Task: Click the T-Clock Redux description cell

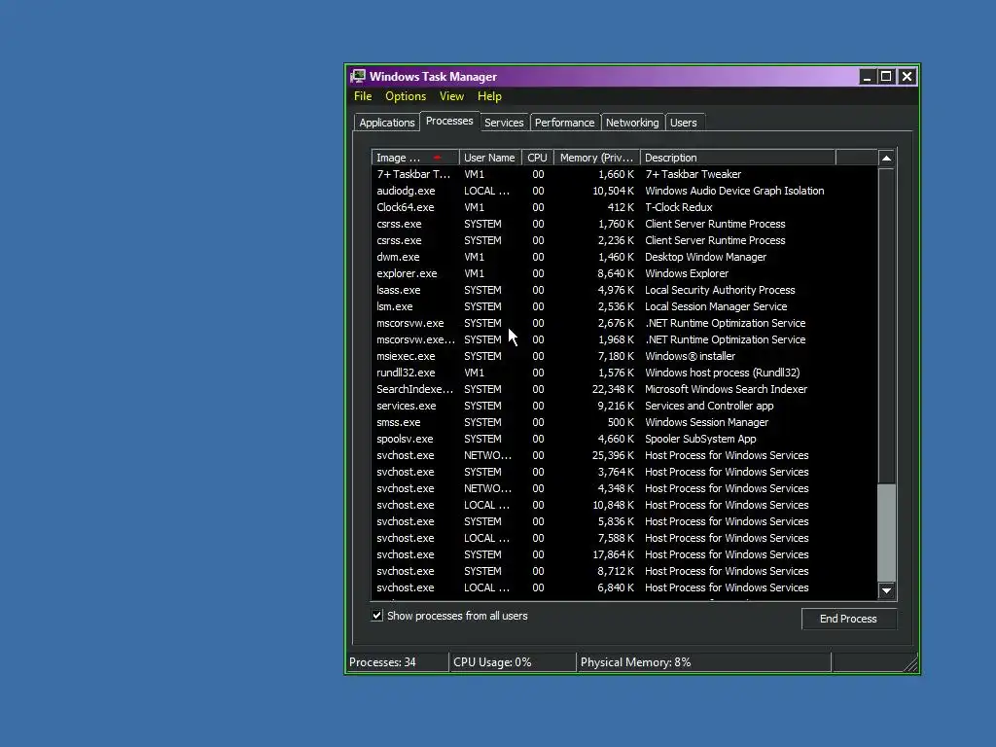Action: click(678, 207)
